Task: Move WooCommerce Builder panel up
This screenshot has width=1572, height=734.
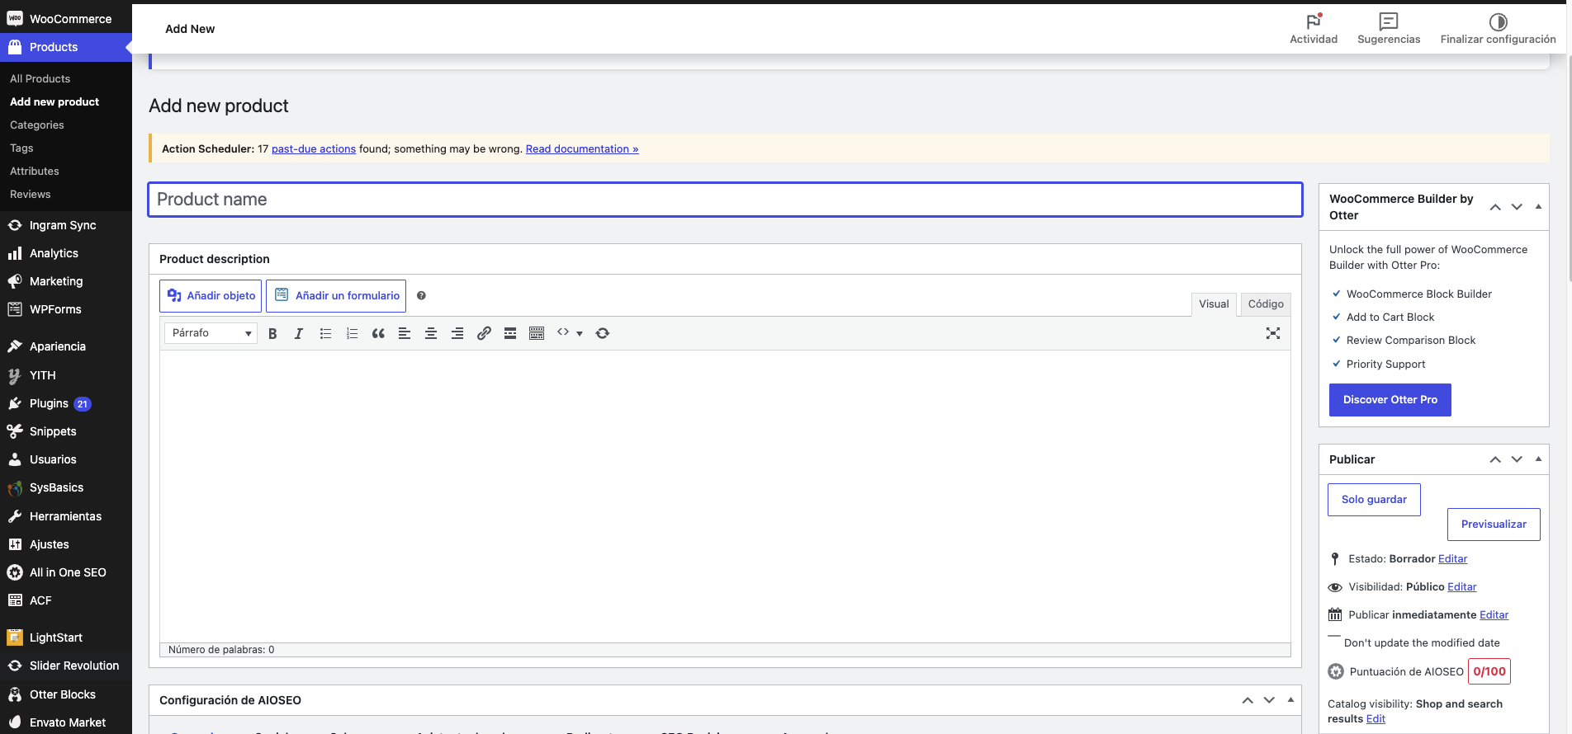Action: 1495,207
